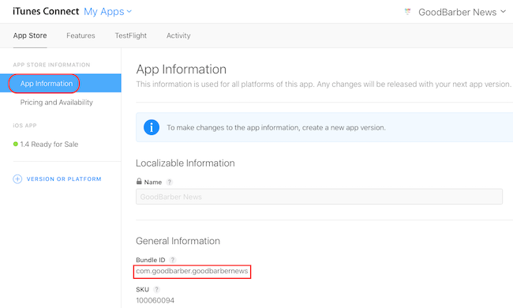
Task: Go to the Activity tab
Action: pos(178,36)
